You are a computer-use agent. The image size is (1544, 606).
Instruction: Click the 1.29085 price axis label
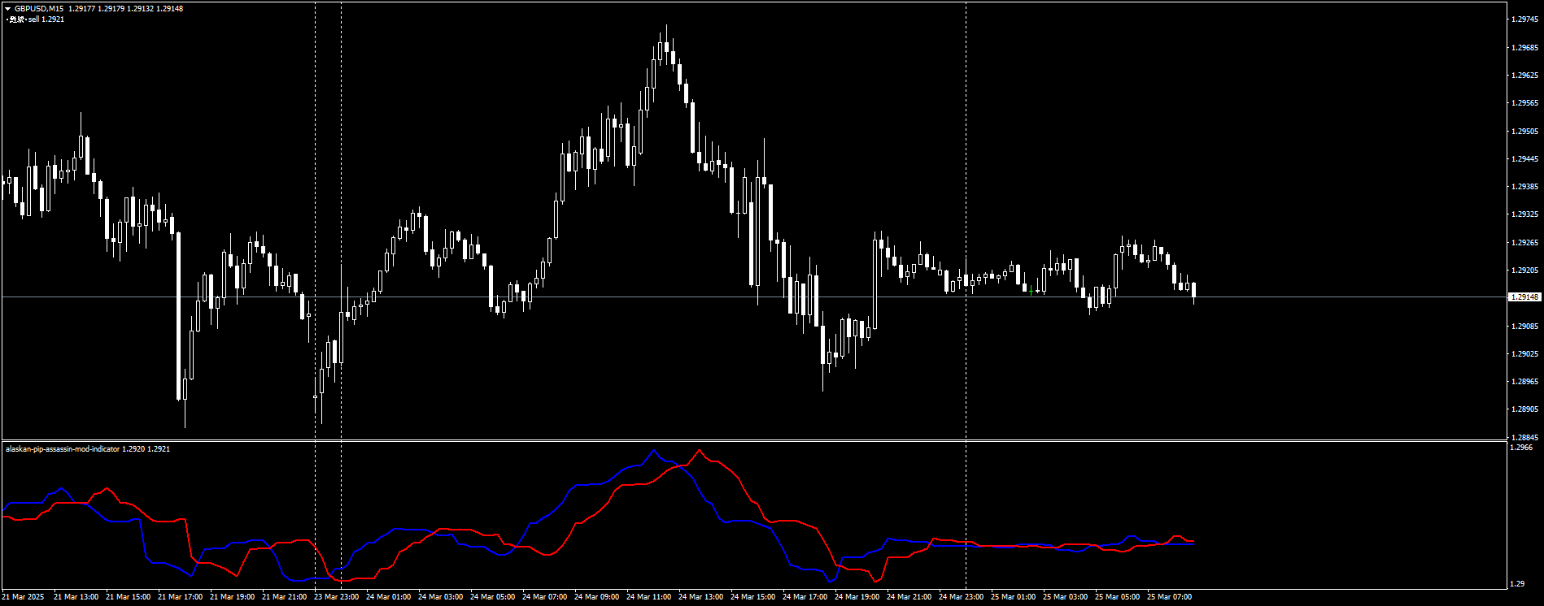1524,327
